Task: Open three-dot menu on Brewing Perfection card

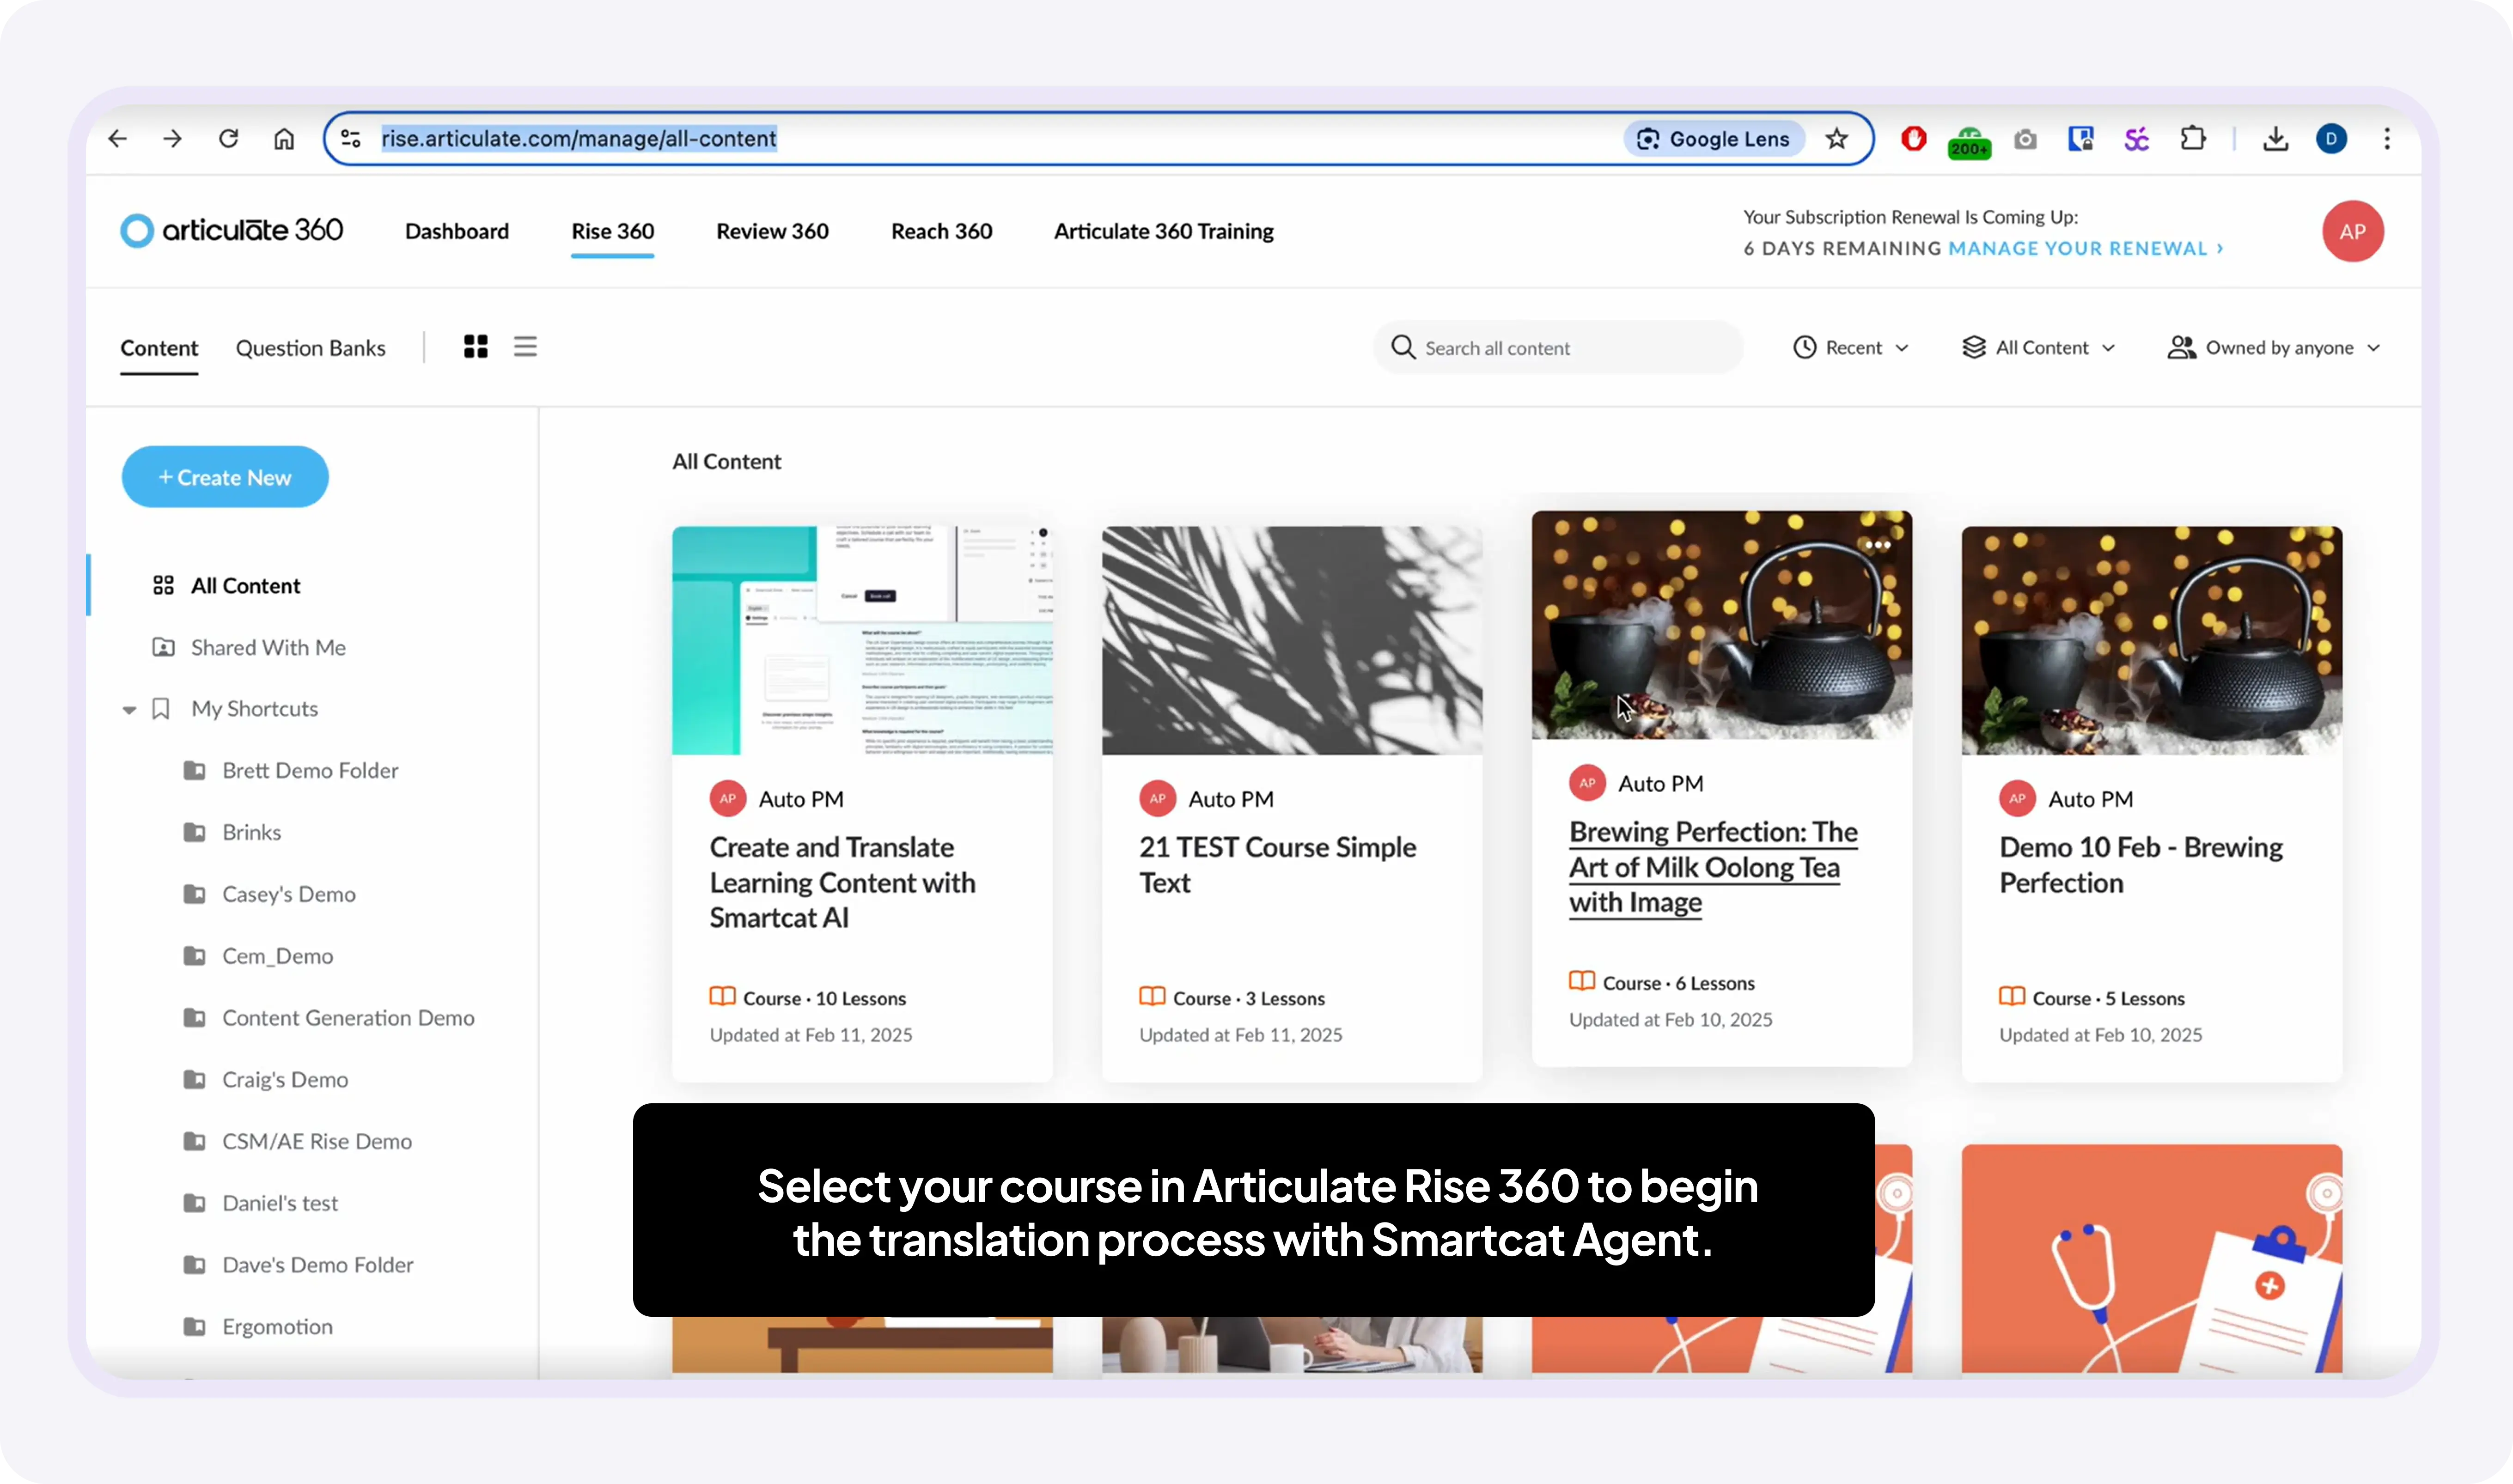Action: click(1877, 545)
